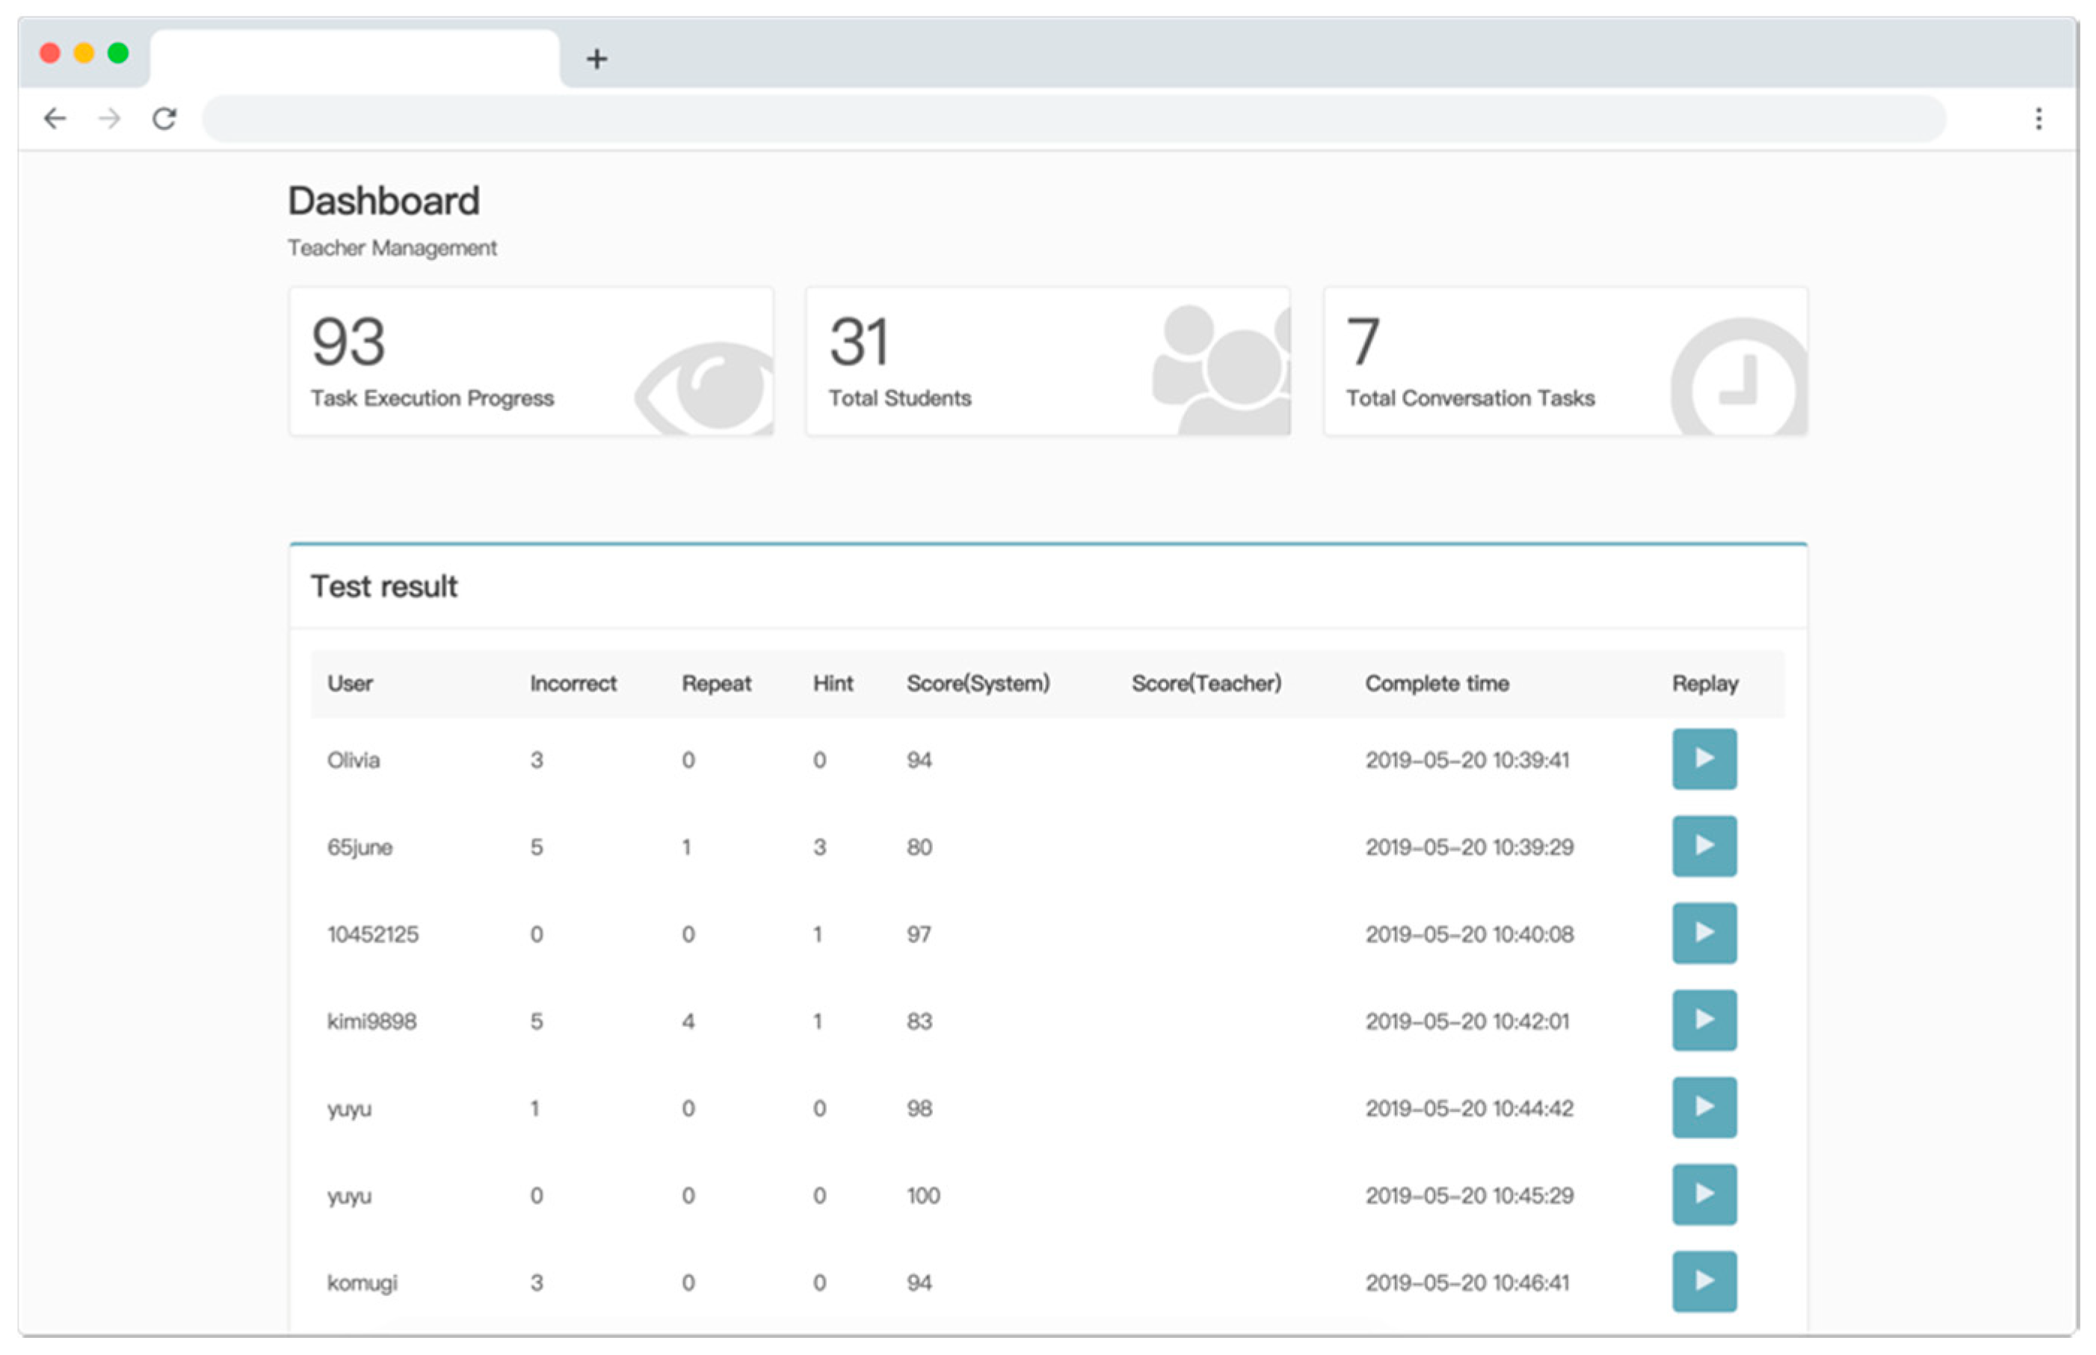Viewport: 2096px width, 1355px height.
Task: Play the yuyu replay scored 100
Action: click(1704, 1194)
